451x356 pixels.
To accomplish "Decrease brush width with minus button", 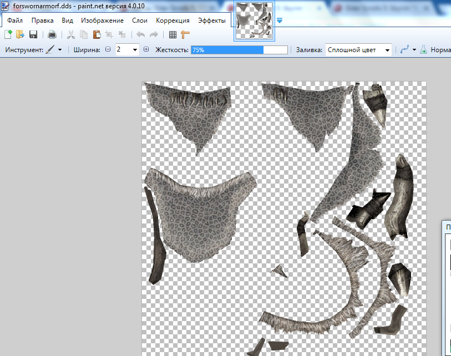I will pos(108,50).
